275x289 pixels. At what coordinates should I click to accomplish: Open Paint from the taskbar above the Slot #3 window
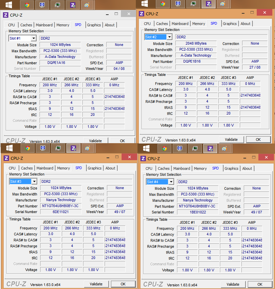(x=87, y=148)
